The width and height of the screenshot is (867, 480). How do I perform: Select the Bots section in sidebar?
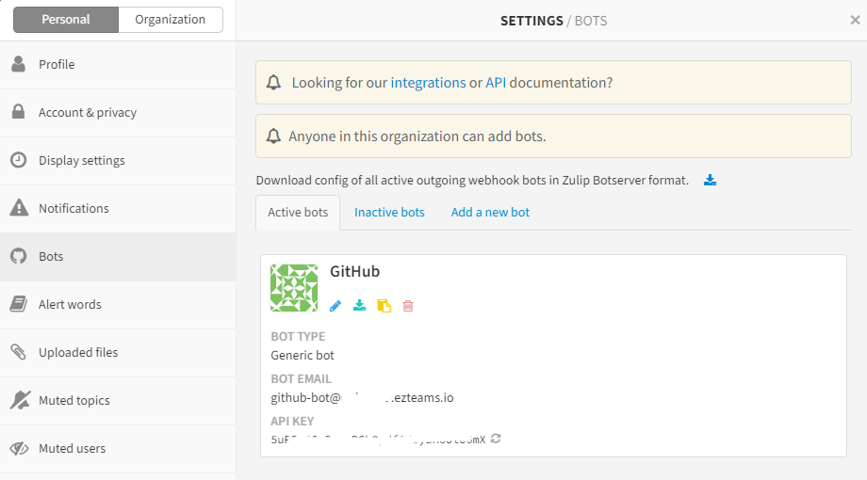(x=118, y=257)
